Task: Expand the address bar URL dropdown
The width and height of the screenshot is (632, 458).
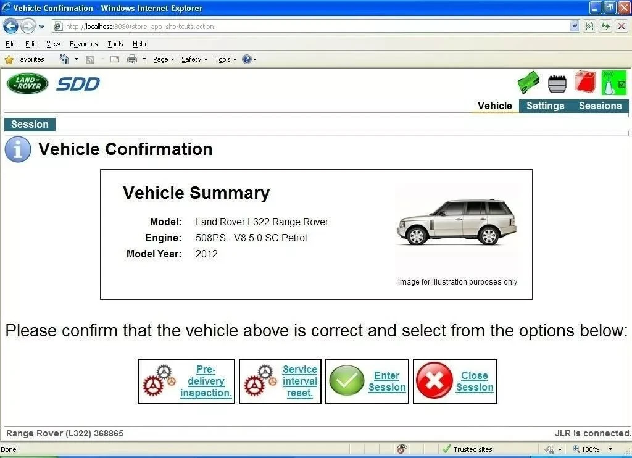Action: click(575, 26)
